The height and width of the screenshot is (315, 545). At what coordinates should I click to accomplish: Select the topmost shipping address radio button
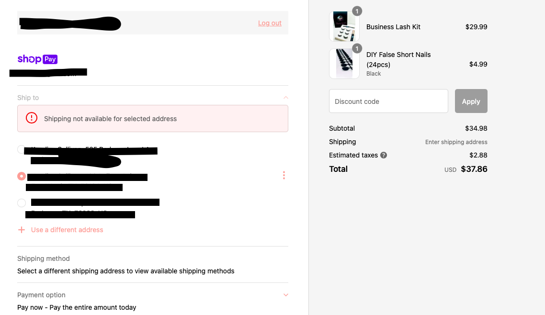(x=22, y=149)
